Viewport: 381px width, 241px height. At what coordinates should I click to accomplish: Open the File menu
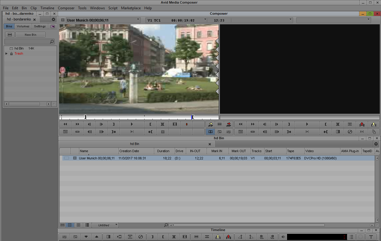(x=6, y=8)
